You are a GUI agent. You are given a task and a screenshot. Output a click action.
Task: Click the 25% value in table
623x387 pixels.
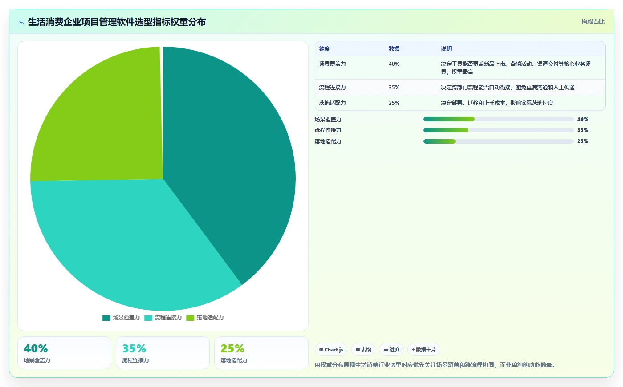394,103
